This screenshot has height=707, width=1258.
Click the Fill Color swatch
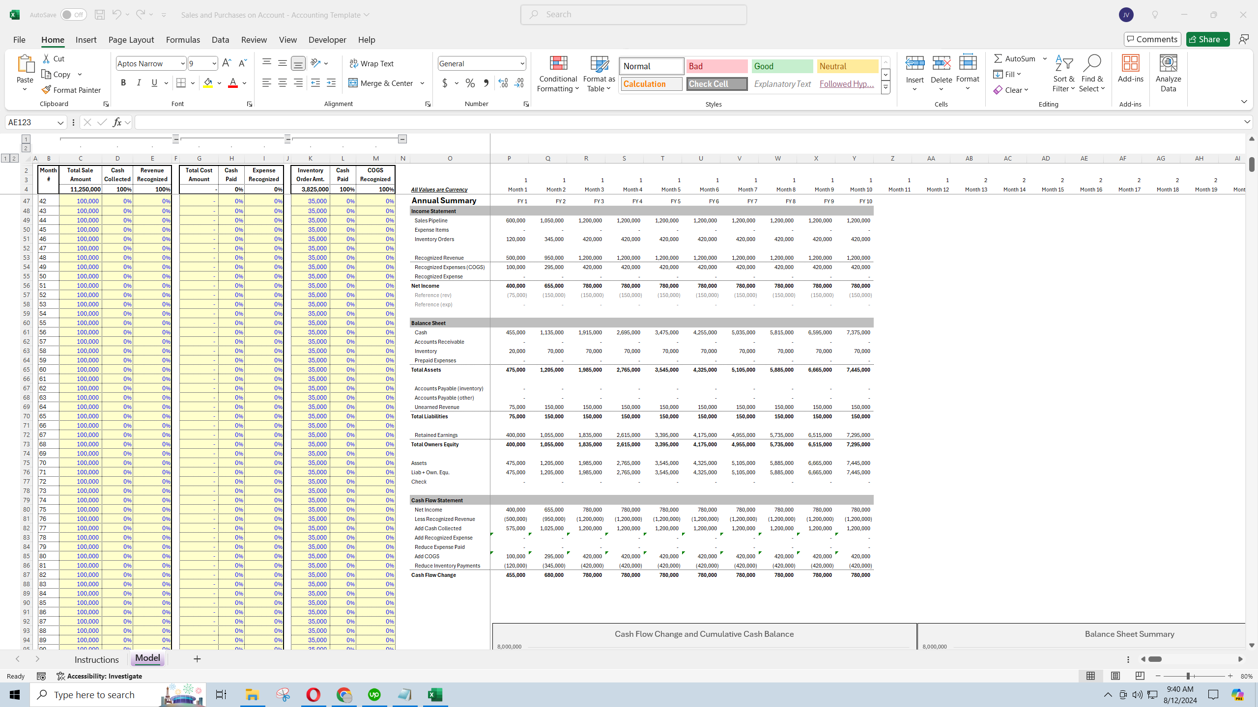pos(208,83)
